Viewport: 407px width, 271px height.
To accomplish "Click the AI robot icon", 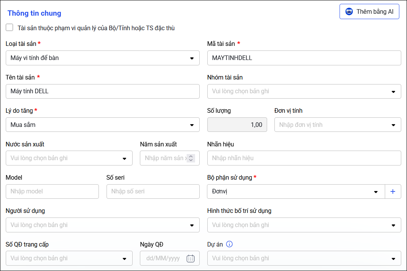I will [349, 11].
